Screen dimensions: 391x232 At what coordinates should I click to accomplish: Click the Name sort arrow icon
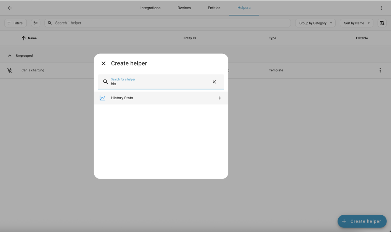point(24,38)
